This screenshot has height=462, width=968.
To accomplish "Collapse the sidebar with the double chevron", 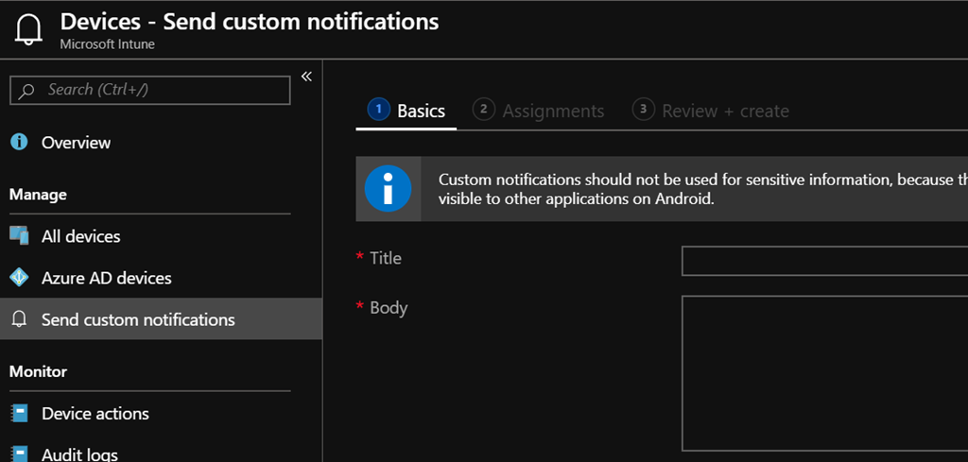I will point(306,77).
